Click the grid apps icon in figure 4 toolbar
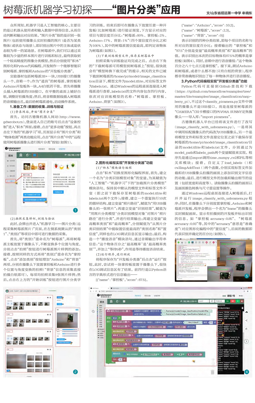The width and height of the screenshot is (255, 403). (x=124, y=301)
